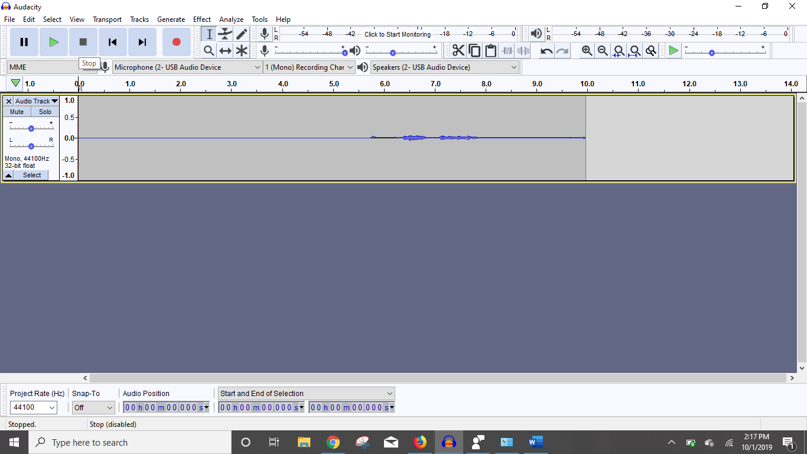Close the Audio Track with its X button
Viewport: 807px width, 454px height.
point(8,101)
